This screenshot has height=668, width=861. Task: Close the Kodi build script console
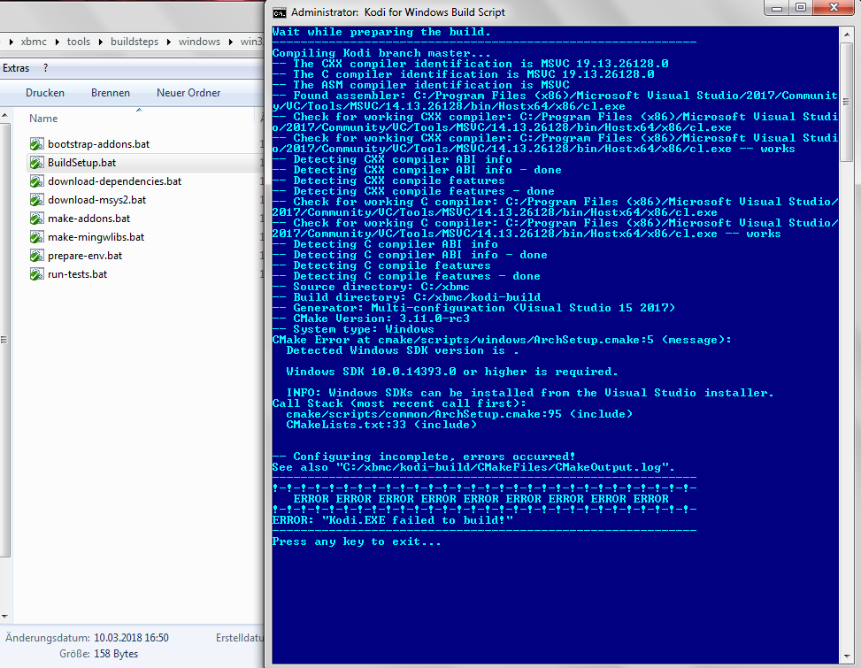point(834,8)
